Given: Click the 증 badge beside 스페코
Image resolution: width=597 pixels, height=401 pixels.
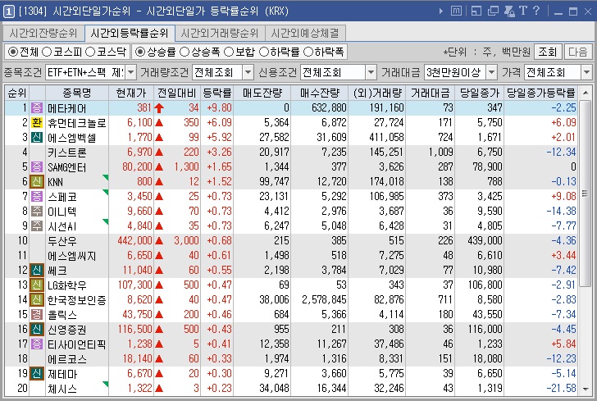Looking at the screenshot, I should [37, 197].
